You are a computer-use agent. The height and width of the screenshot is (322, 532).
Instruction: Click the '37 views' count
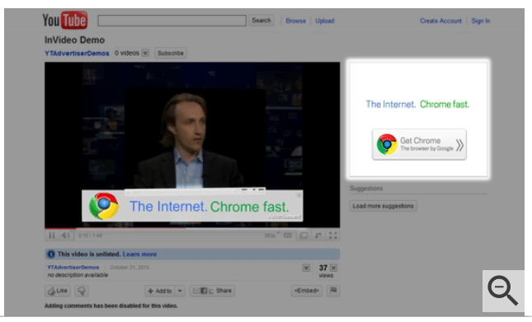coord(325,271)
